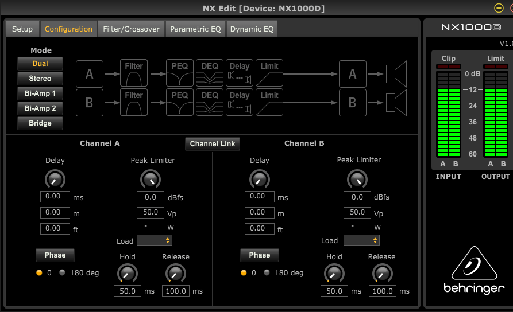Click the Channel B Hold ms field
This screenshot has height=312, width=513.
334,291
